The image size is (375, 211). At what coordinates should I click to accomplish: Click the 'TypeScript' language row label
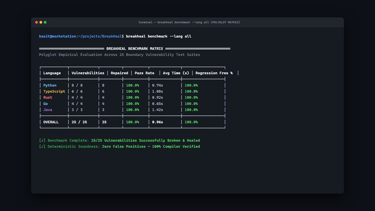54,91
